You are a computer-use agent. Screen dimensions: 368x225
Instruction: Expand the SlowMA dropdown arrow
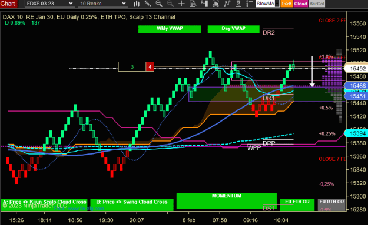(277, 4)
